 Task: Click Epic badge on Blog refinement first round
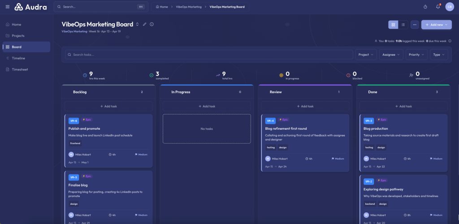[x=284, y=119]
